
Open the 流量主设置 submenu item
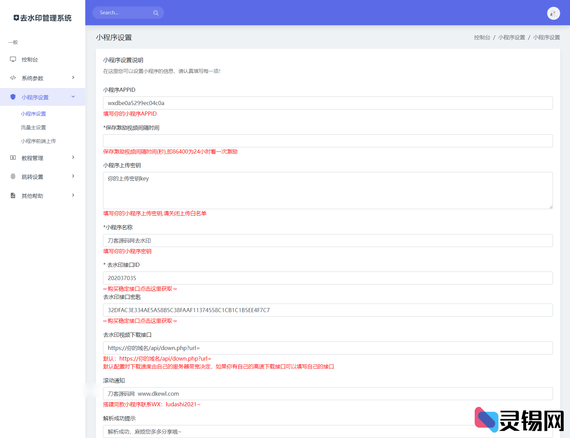click(x=33, y=128)
